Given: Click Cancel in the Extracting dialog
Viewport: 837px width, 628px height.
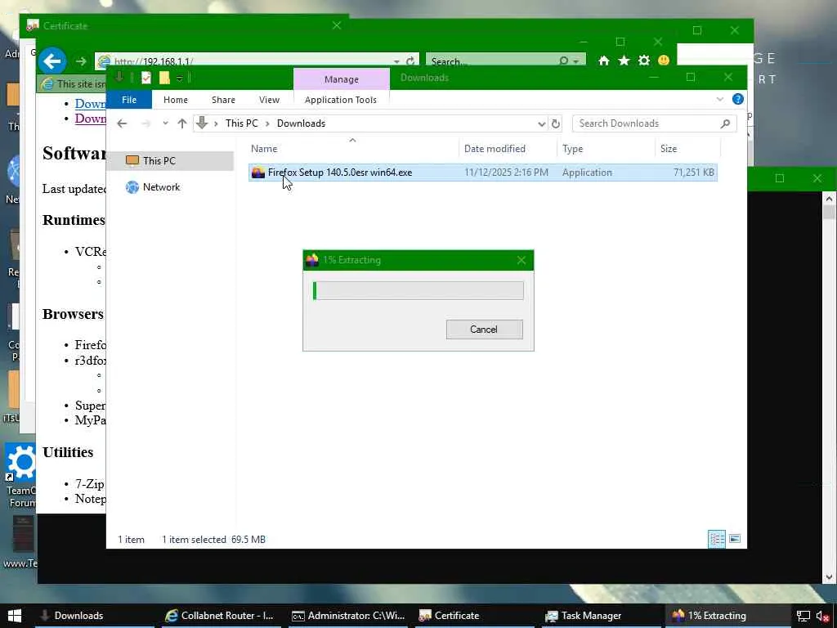Looking at the screenshot, I should [x=484, y=330].
